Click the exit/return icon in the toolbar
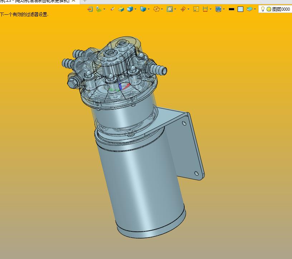This screenshot has height=259, width=292. click(90, 9)
